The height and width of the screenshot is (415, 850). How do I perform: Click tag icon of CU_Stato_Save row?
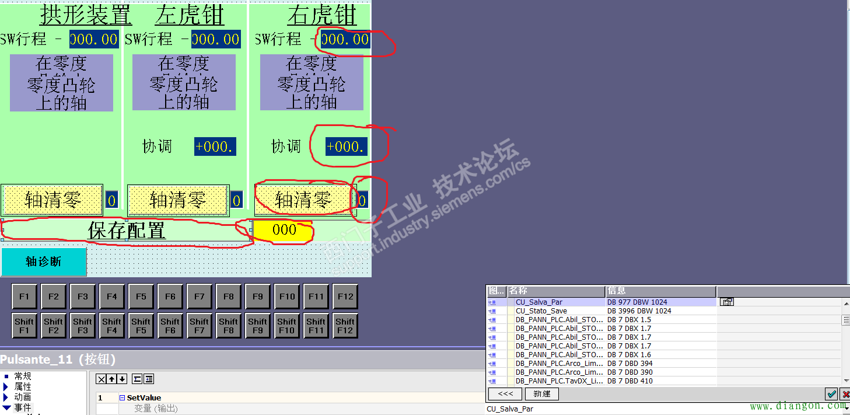(492, 311)
